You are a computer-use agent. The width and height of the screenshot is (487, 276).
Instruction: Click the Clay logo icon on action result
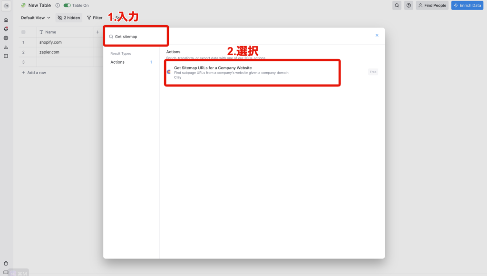click(x=169, y=72)
